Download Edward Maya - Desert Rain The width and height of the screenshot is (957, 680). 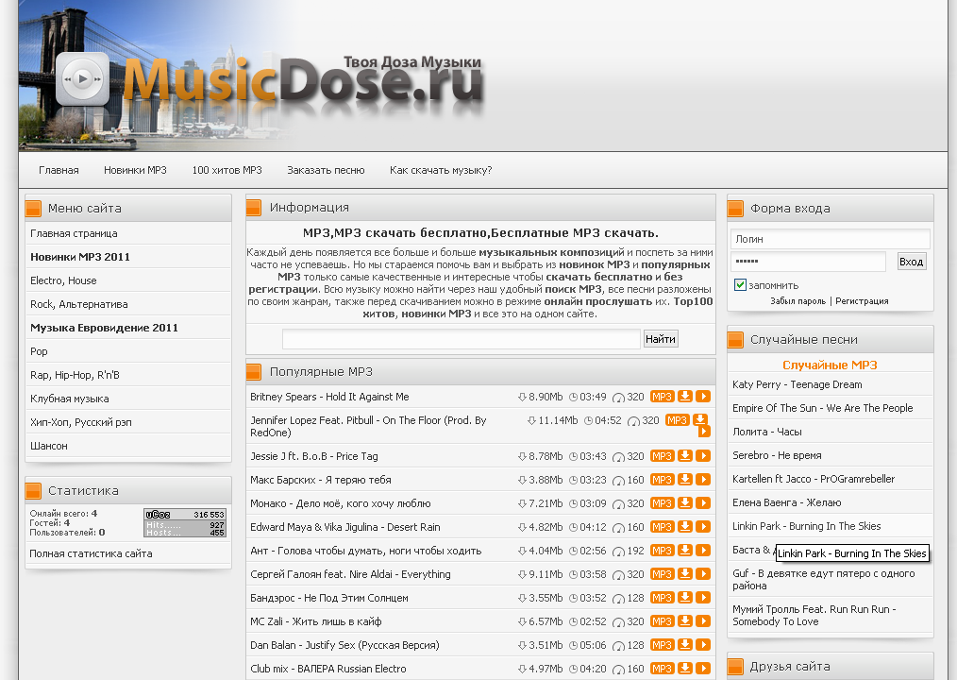[685, 527]
